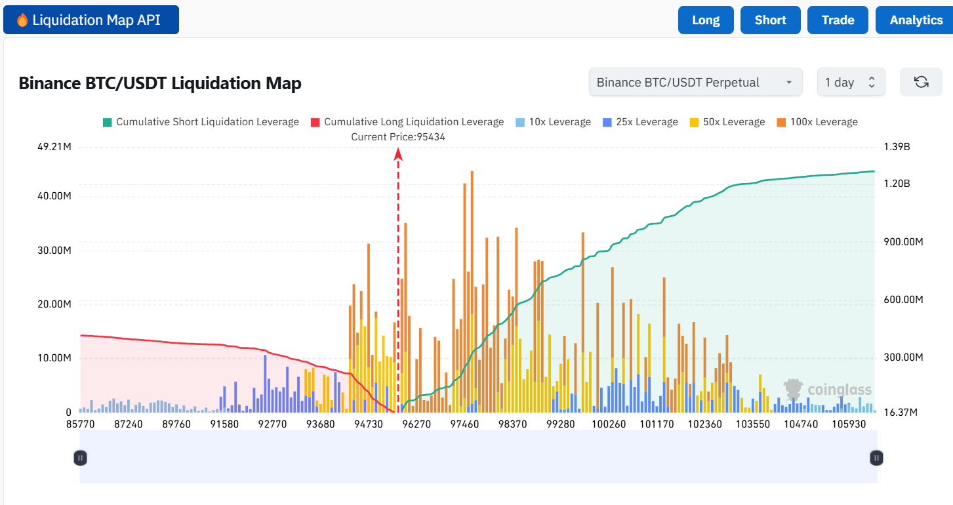Toggle Cumulative Short Liquidation Leverage legend
953x505 pixels.
click(x=201, y=122)
